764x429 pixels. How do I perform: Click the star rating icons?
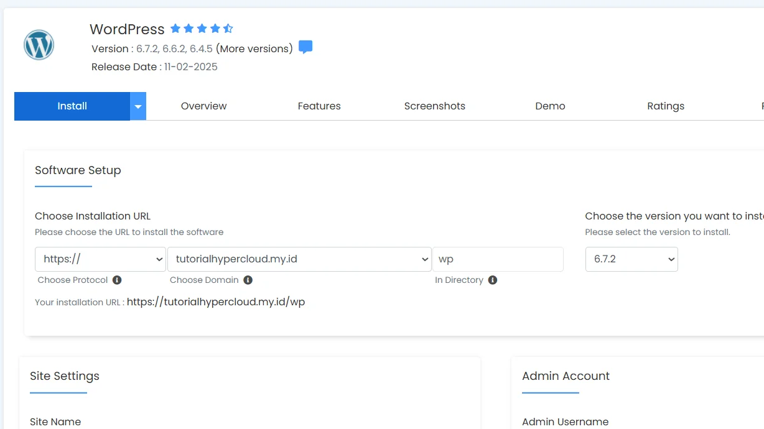point(202,29)
